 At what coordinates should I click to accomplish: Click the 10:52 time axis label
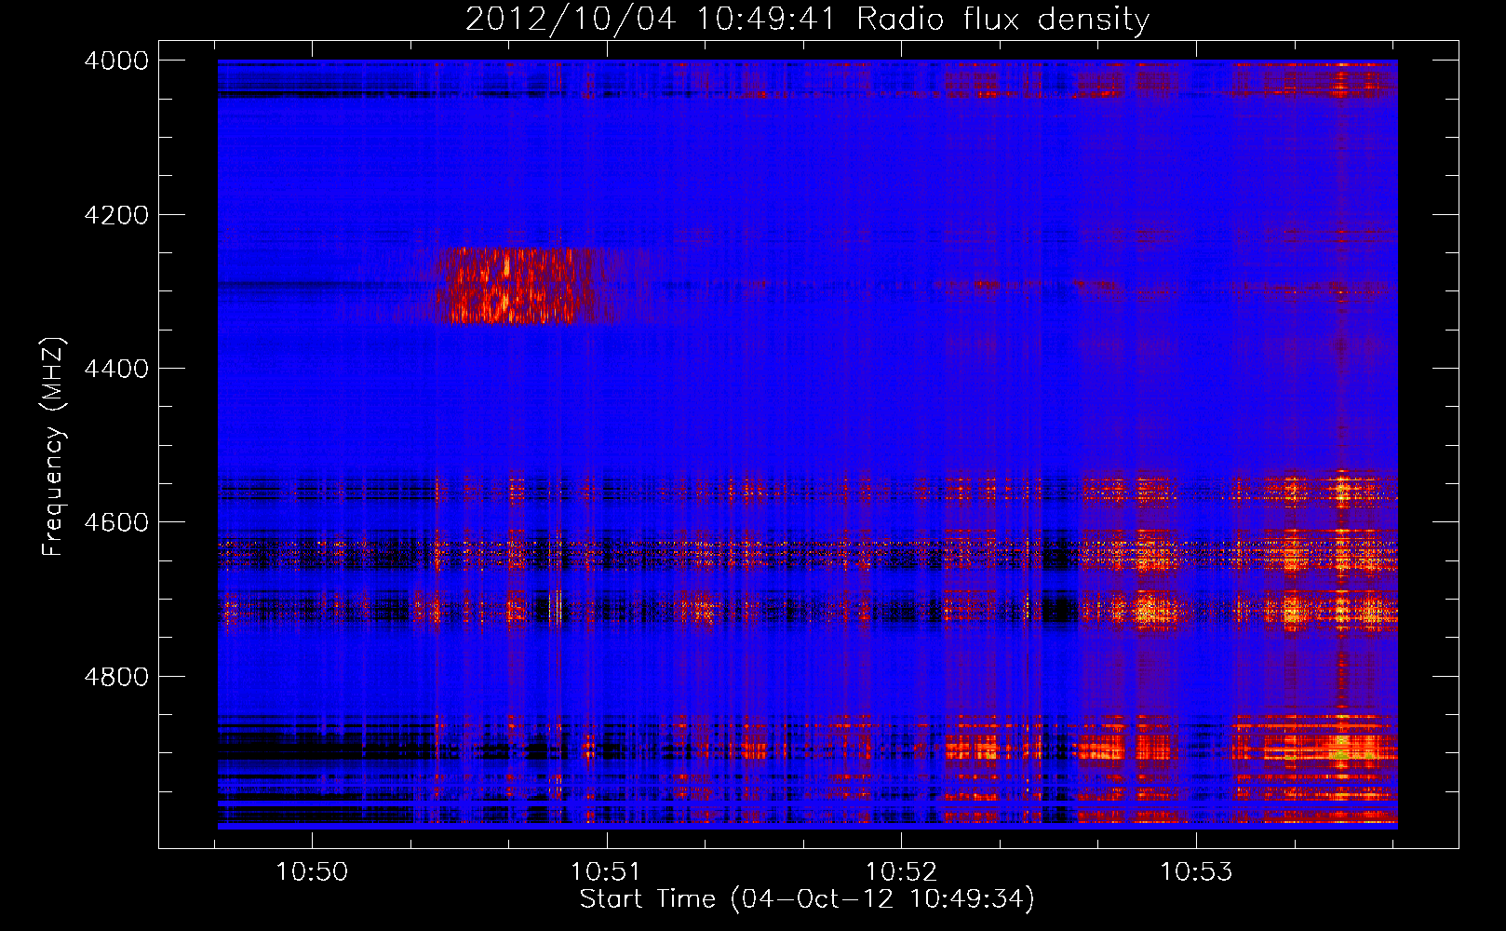point(901,871)
